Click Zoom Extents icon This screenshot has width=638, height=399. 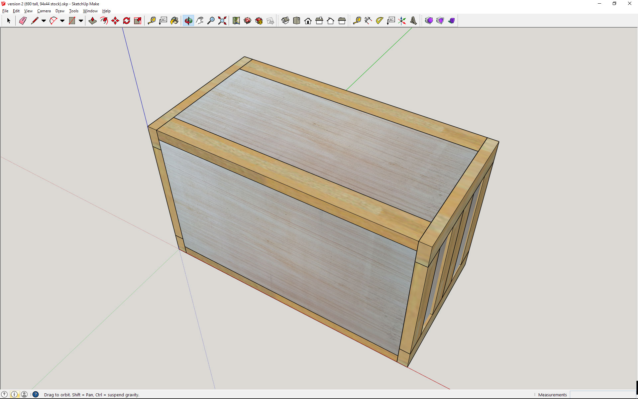(222, 21)
